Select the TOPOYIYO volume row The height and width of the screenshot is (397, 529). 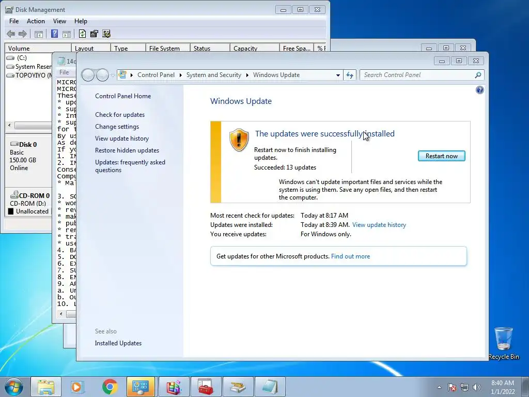click(x=28, y=75)
